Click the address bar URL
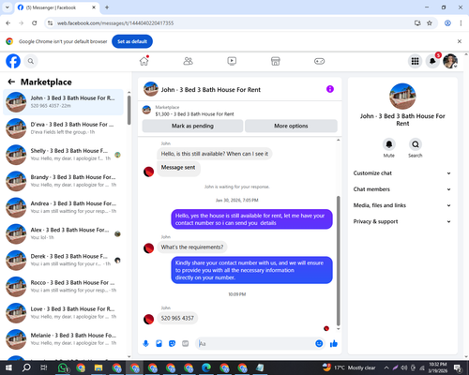Image resolution: width=469 pixels, height=375 pixels. pyautogui.click(x=115, y=23)
